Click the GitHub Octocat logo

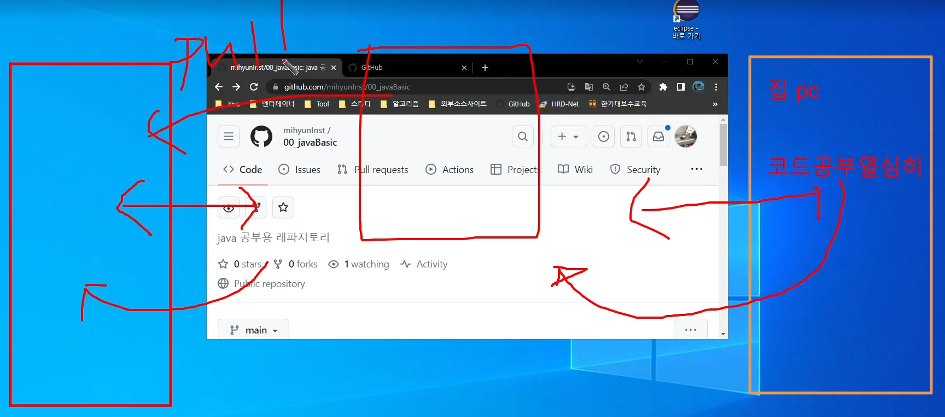[261, 136]
